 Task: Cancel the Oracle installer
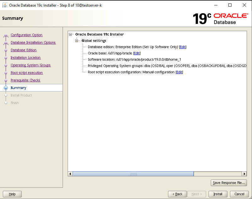pos(239,194)
